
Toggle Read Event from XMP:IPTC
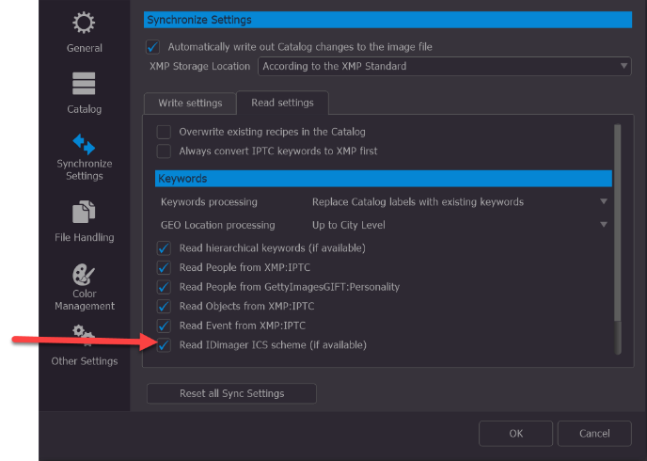(x=164, y=326)
